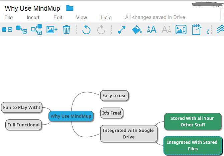
Task: Open the notes editor icon
Action: 197,29
